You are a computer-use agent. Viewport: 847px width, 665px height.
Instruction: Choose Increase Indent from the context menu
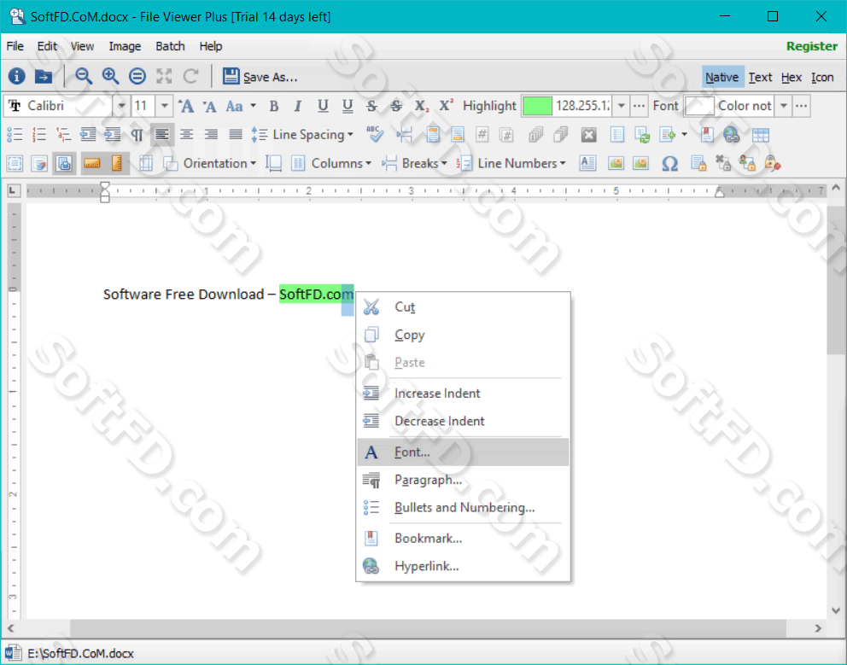tap(463, 394)
